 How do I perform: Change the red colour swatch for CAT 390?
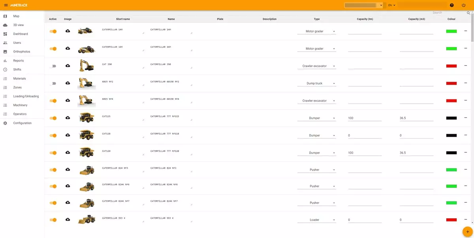pos(451,66)
